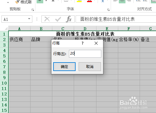Screen dimensions: 156x113
Task: Select column F header
Action: [x=129, y=29]
